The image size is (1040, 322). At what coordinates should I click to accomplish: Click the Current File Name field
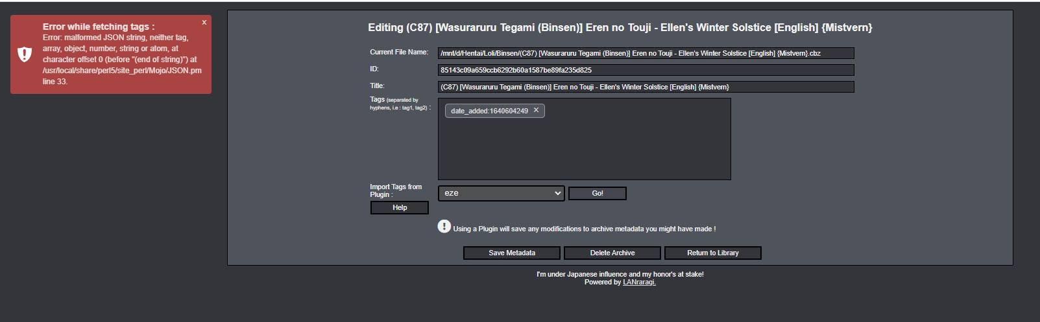tap(646, 53)
